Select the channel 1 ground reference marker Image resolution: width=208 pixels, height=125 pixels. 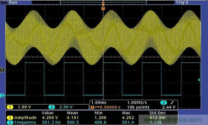(x=2, y=70)
